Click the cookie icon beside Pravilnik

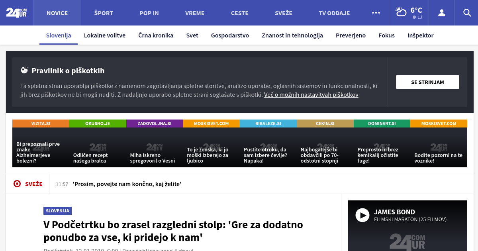tap(25, 71)
